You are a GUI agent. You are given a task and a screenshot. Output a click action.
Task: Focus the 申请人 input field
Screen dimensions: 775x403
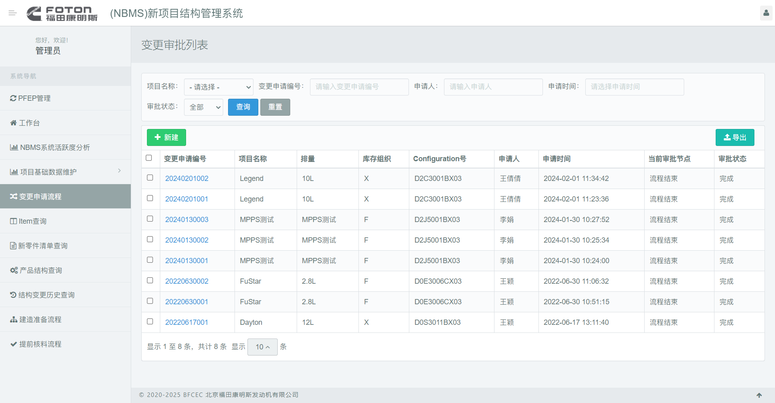(x=493, y=87)
